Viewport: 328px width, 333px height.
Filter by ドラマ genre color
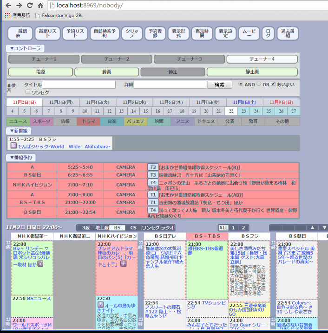point(89,121)
